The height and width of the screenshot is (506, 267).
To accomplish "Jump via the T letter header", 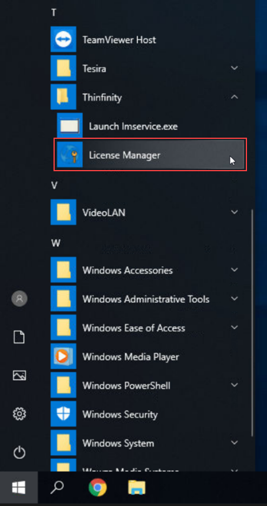I will point(54,12).
